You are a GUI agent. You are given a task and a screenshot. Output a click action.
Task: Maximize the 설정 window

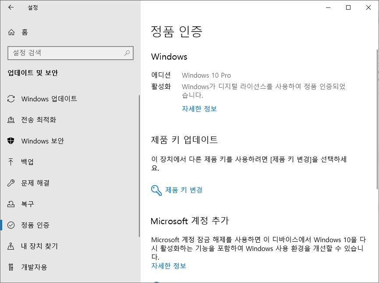348,7
